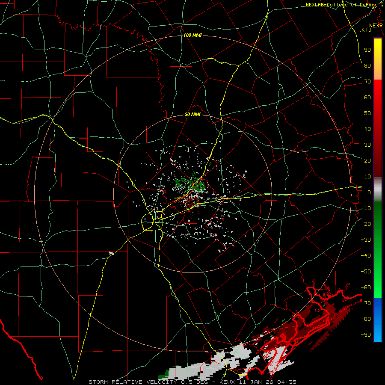
Task: Click the "50 NMI" range ring label
Action: pos(192,114)
